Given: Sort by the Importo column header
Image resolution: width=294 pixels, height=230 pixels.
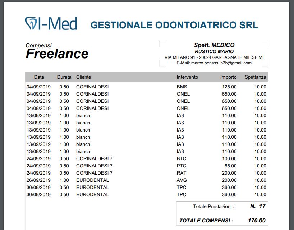Looking at the screenshot, I should [228, 77].
